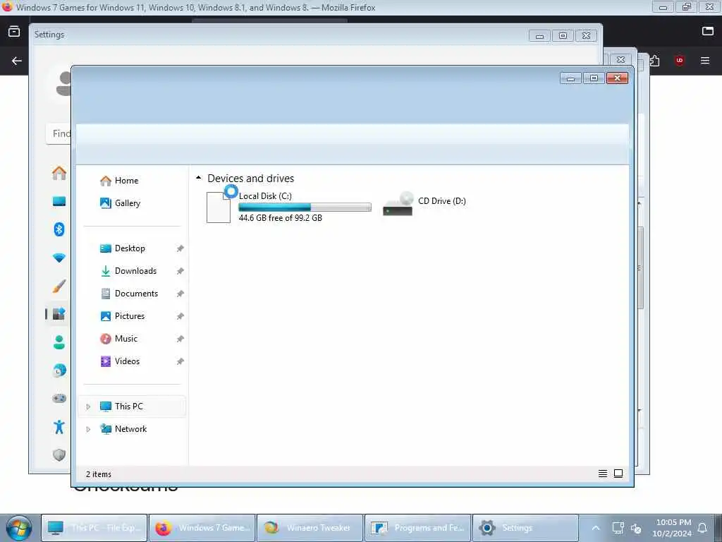Image resolution: width=722 pixels, height=542 pixels.
Task: Open the notifications bell icon
Action: [x=703, y=528]
